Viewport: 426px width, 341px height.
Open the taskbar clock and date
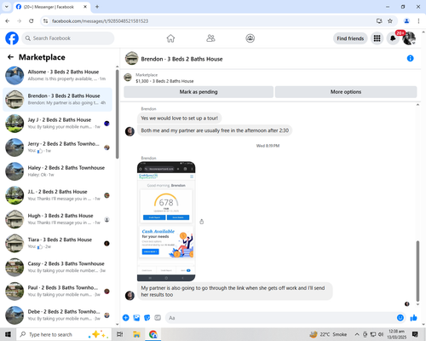point(397,334)
